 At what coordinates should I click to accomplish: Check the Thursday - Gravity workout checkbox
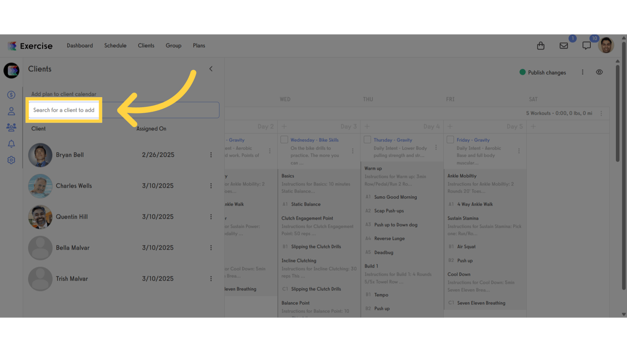point(367,140)
